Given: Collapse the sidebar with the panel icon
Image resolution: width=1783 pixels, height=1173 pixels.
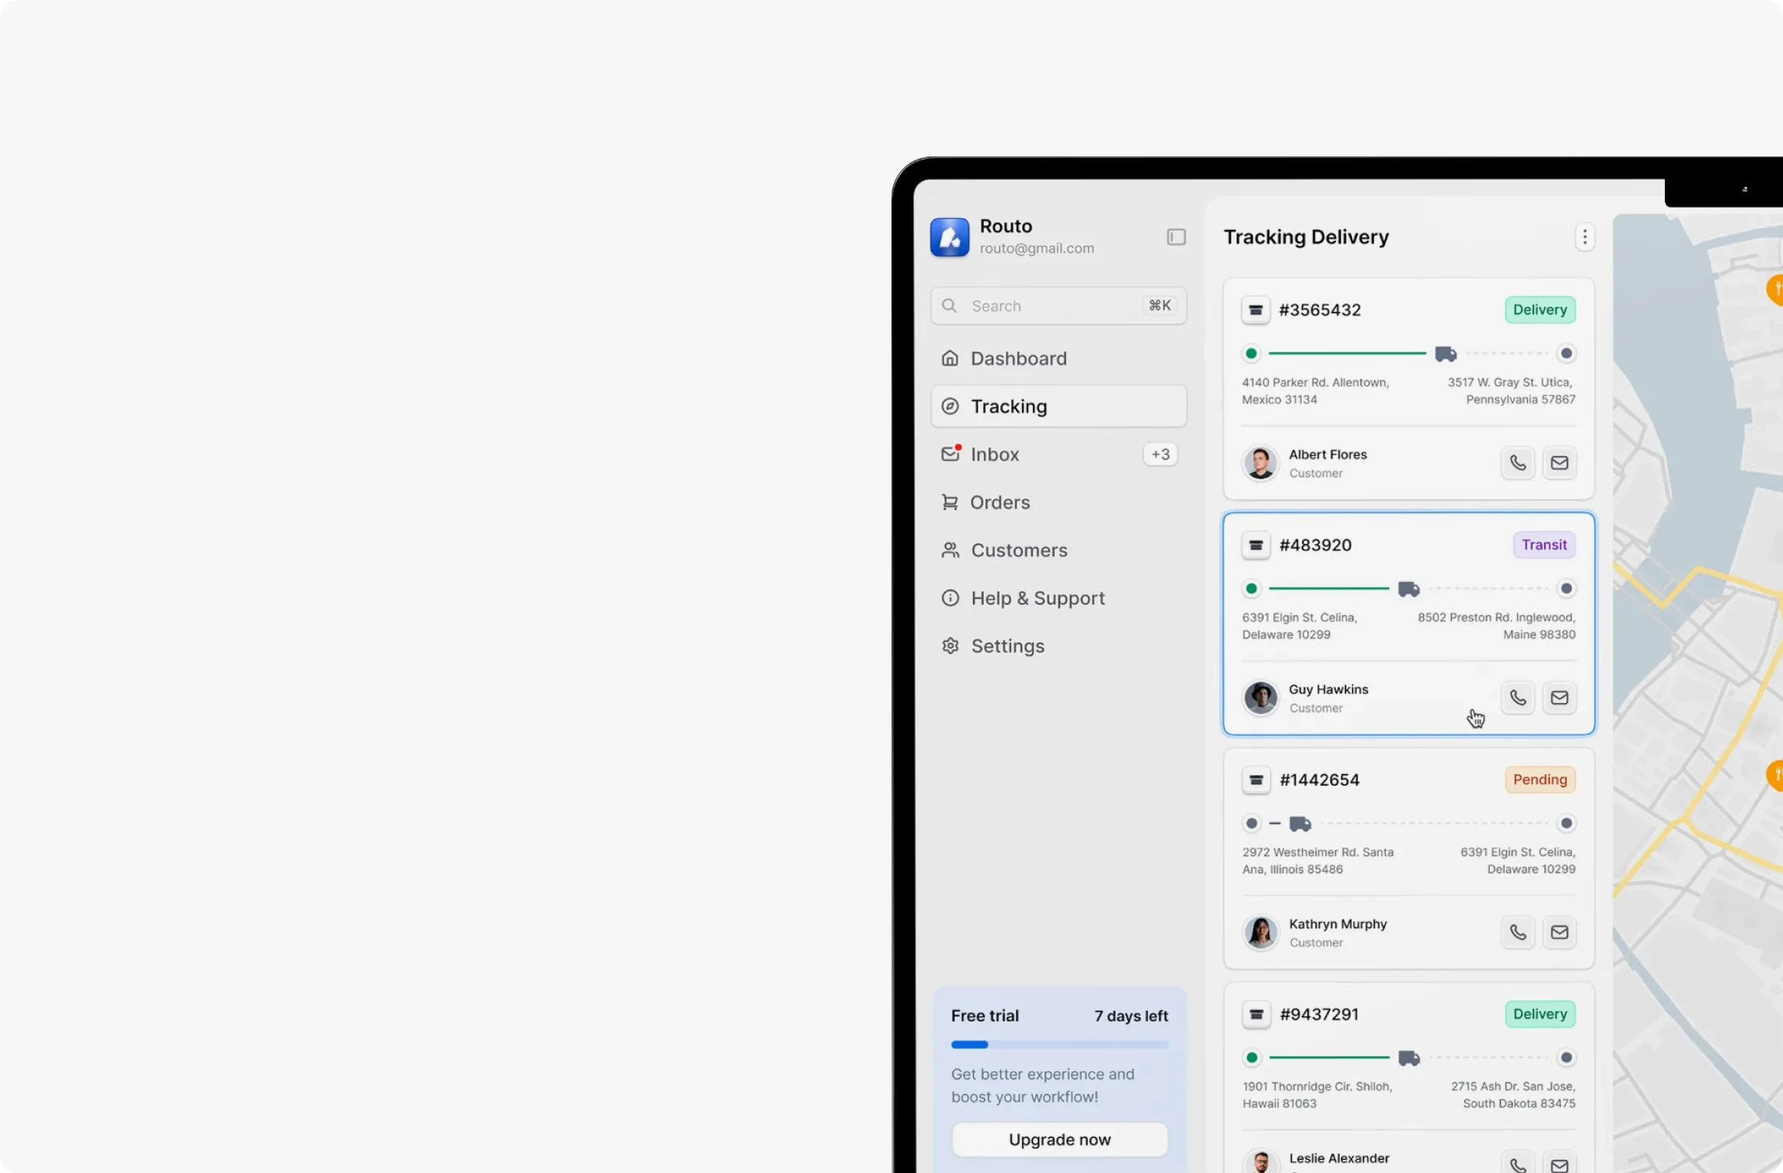Looking at the screenshot, I should click(x=1176, y=237).
